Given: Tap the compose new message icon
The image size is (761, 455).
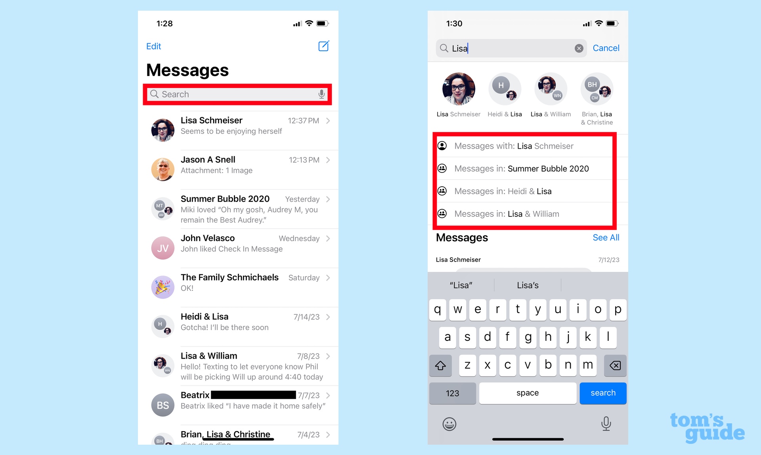Looking at the screenshot, I should tap(324, 46).
